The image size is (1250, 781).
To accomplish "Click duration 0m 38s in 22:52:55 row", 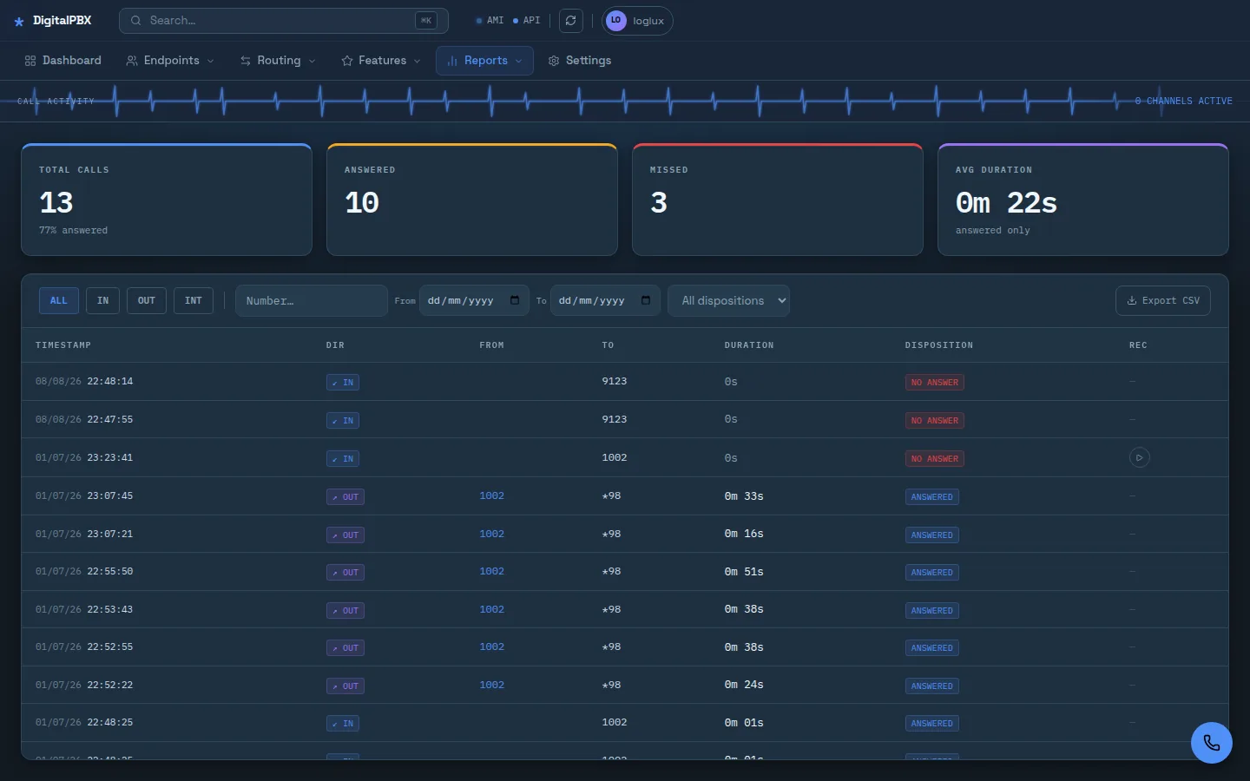I will pyautogui.click(x=744, y=647).
